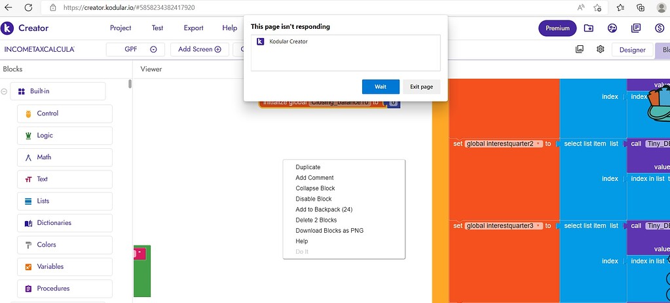Open the global interestquarter2 variable dropdown
The height and width of the screenshot is (303, 670).
coord(538,144)
